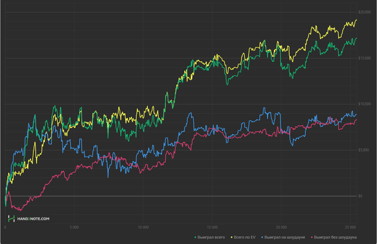Open the HAND2NOTE.COM link
The width and height of the screenshot is (377, 244).
pyautogui.click(x=33, y=219)
